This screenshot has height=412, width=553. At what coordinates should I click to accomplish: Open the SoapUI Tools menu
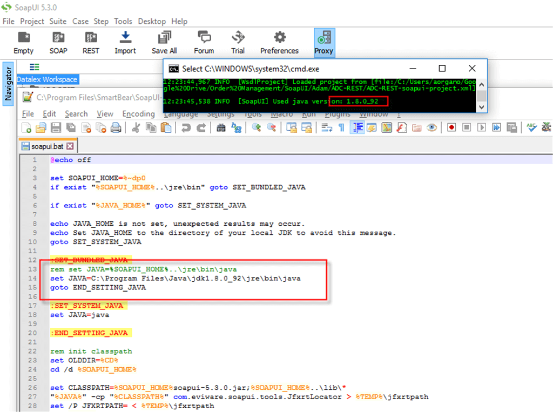click(123, 21)
